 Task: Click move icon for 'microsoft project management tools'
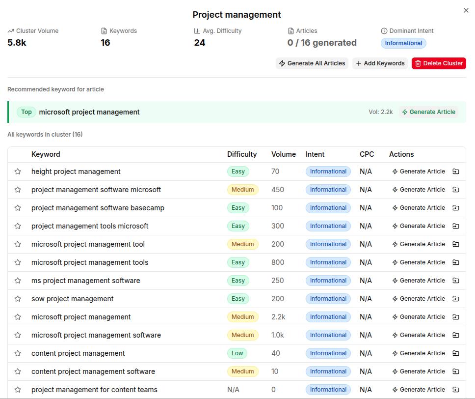[x=455, y=262]
